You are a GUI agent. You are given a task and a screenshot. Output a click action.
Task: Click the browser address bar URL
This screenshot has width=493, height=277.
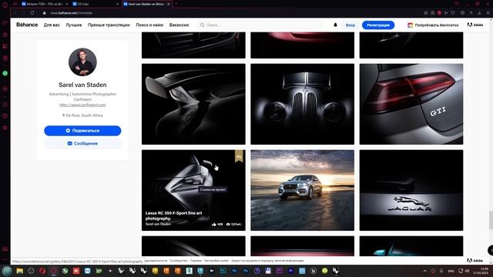[72, 13]
